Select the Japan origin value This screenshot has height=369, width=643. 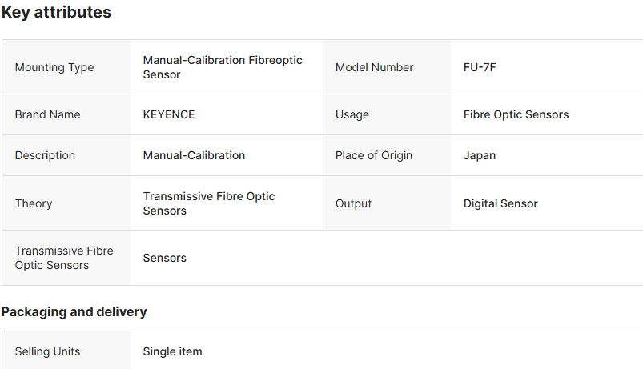[480, 155]
